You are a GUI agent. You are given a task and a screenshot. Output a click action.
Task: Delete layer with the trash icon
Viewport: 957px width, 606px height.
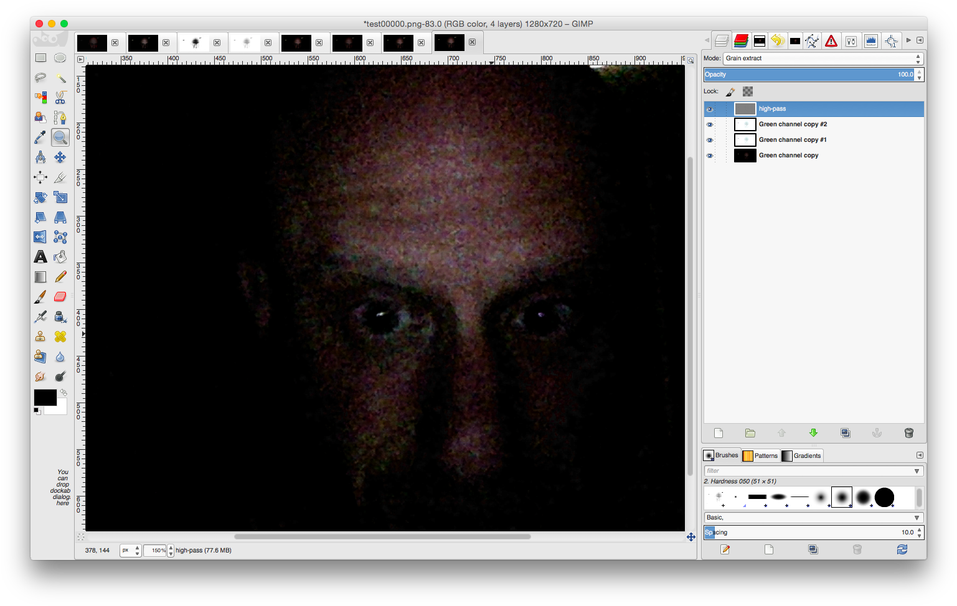pos(908,433)
